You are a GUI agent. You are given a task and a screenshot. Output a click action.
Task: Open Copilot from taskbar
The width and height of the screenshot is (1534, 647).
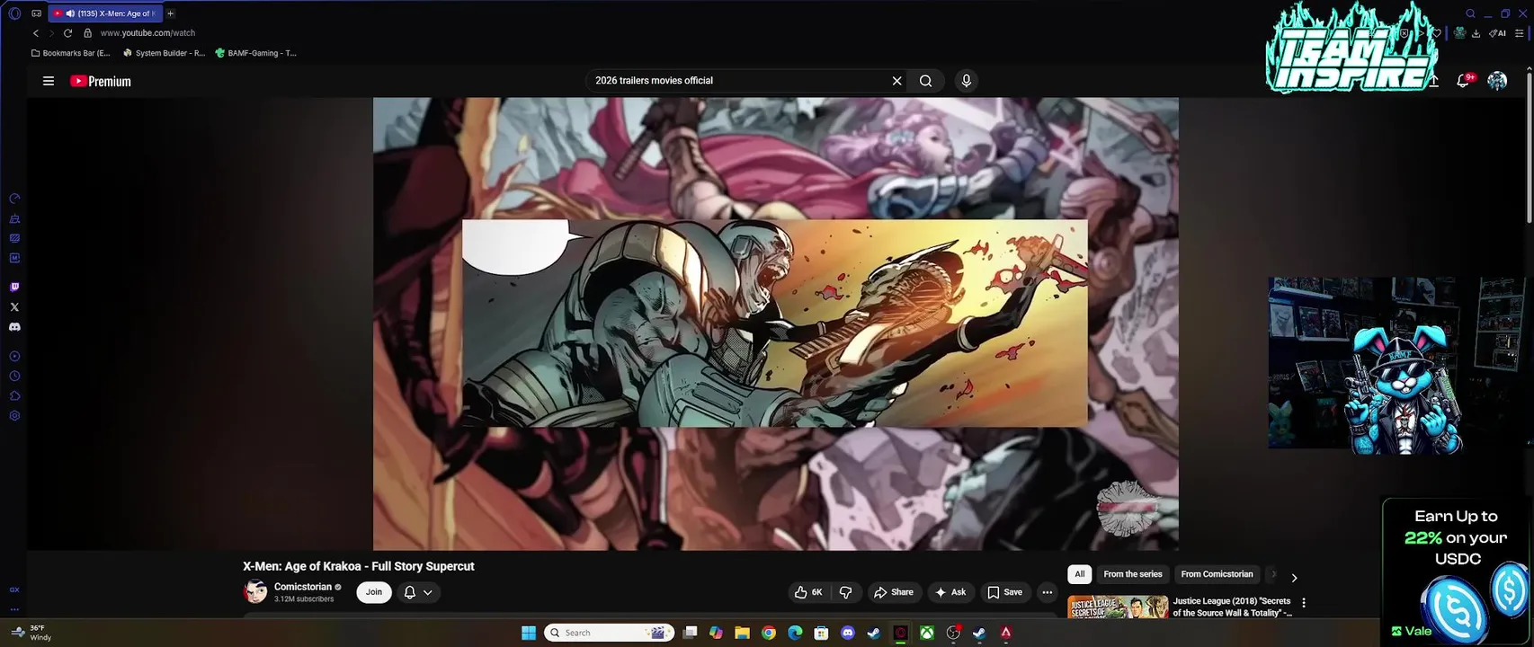(x=716, y=633)
